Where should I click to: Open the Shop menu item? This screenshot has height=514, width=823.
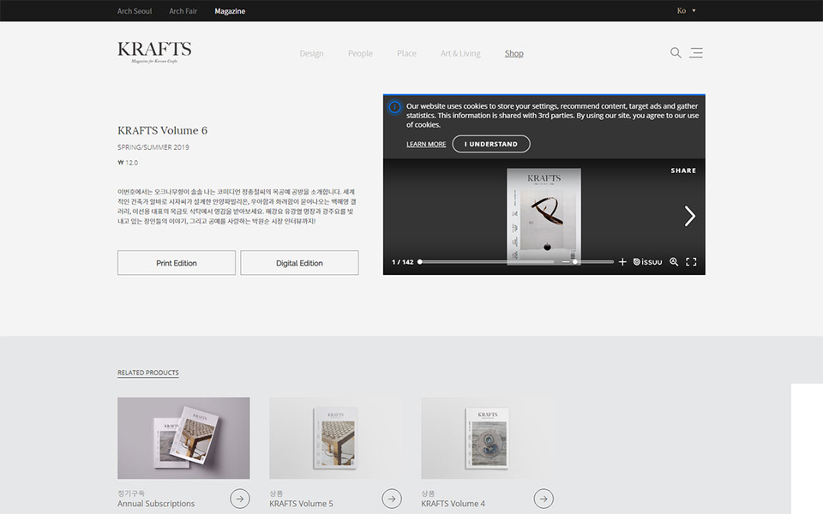(x=514, y=54)
